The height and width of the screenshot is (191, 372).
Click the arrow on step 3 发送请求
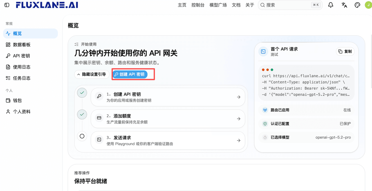coord(239,140)
